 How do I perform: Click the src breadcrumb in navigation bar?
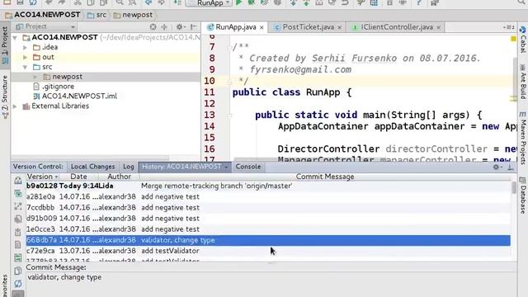tap(97, 15)
